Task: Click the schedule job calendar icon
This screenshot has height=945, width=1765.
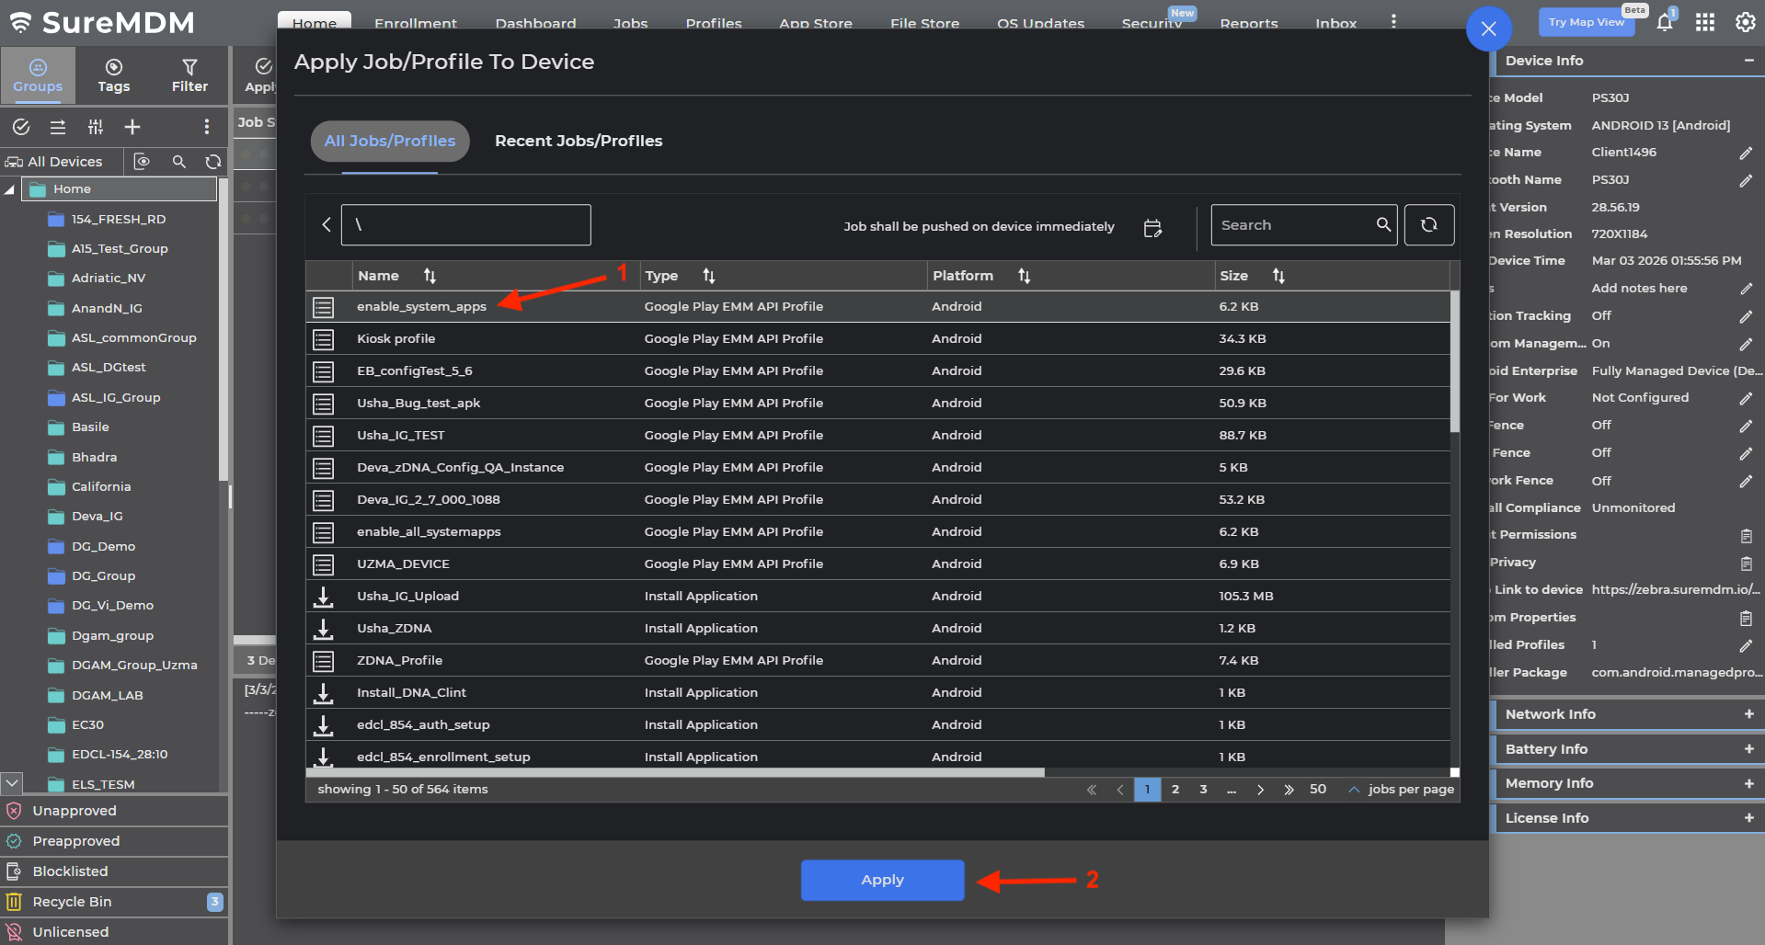Action: (x=1152, y=227)
